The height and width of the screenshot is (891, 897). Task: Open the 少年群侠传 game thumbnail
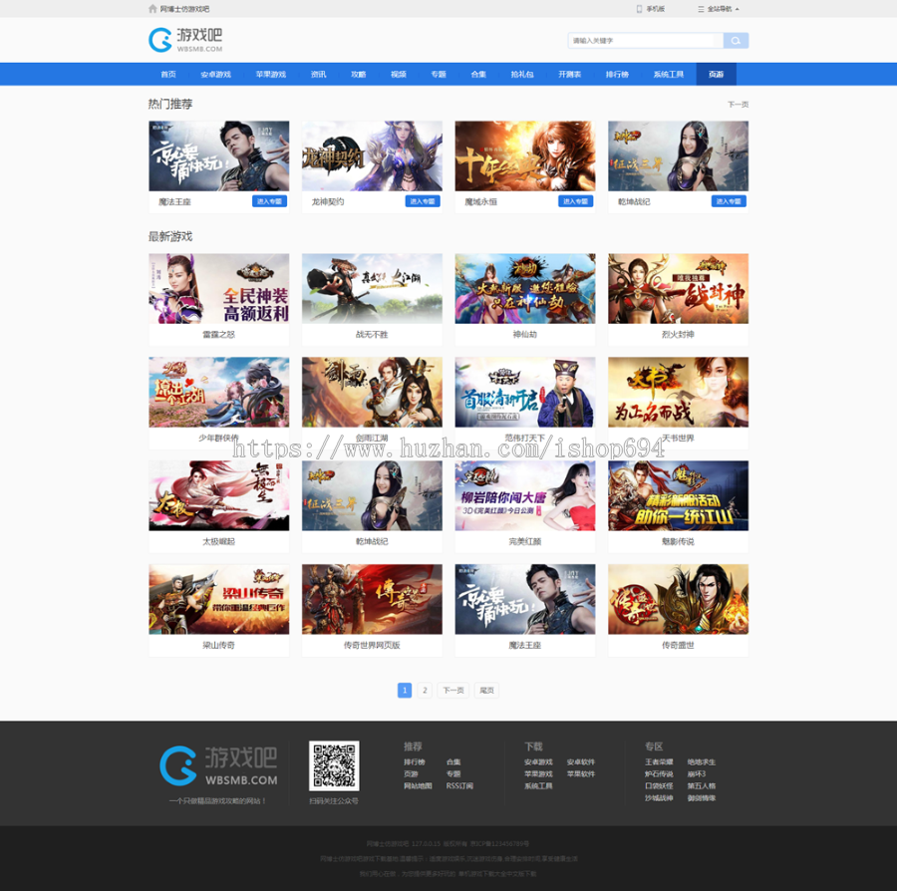tap(219, 392)
